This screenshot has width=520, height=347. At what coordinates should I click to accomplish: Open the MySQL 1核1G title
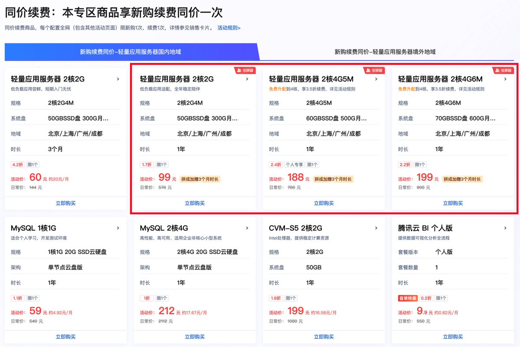coord(33,228)
